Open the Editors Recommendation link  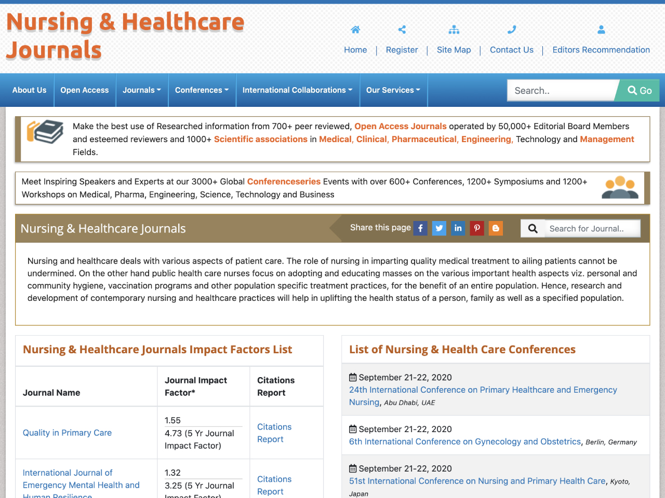pos(601,50)
